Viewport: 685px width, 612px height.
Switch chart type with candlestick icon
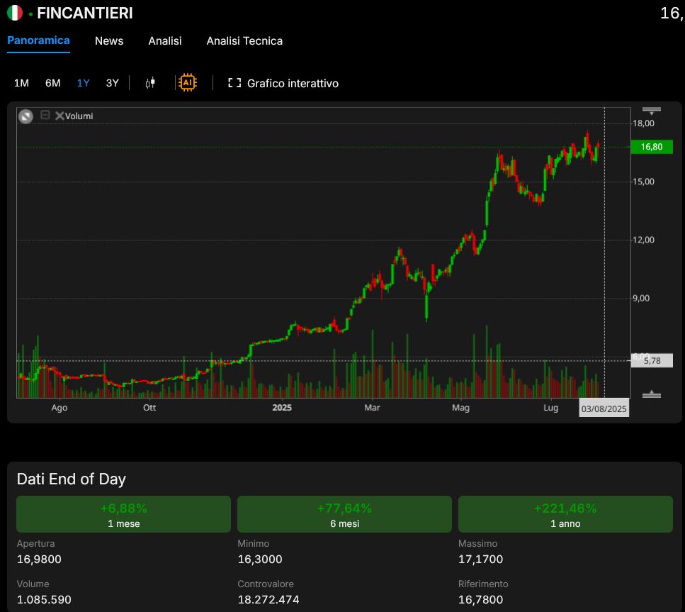coord(150,83)
